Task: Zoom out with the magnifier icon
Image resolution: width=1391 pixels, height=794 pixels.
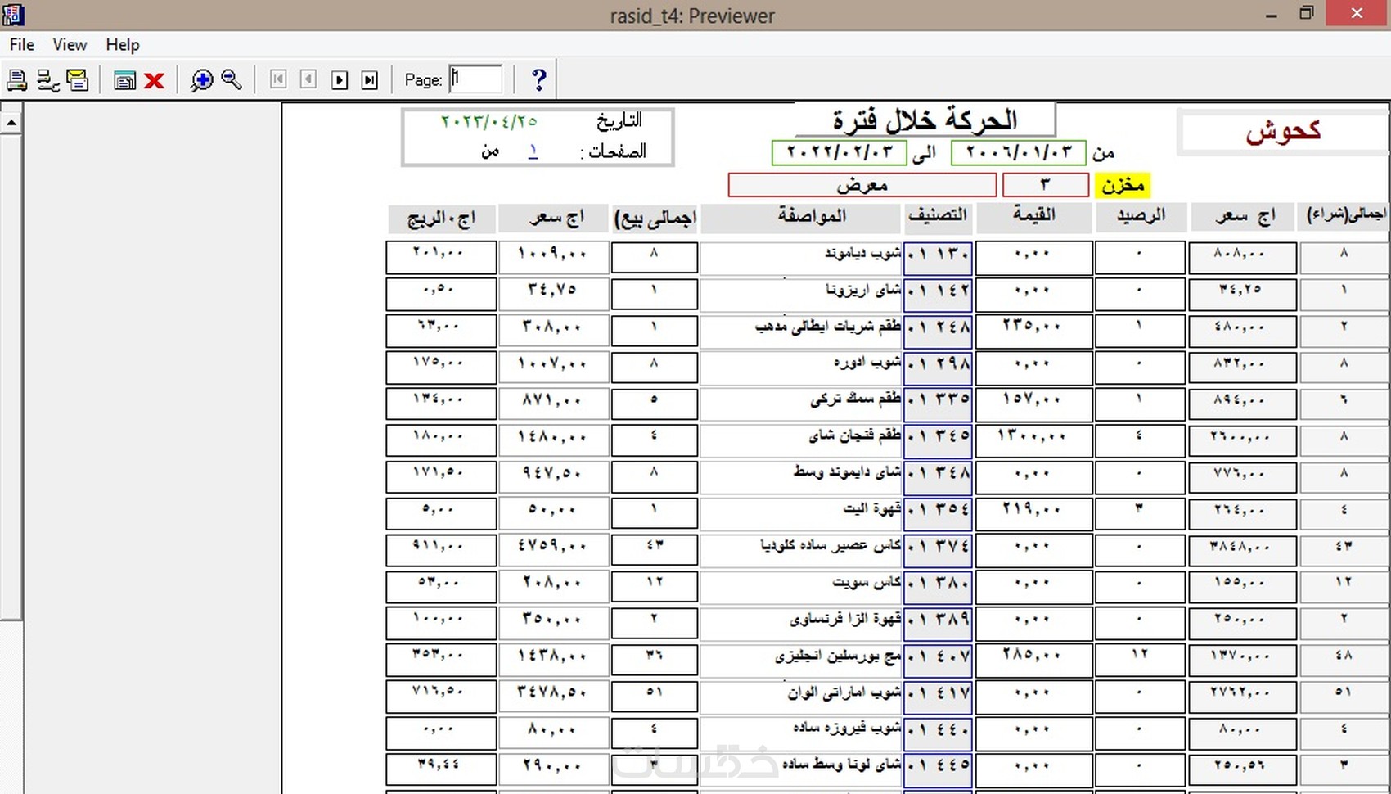Action: (x=232, y=79)
